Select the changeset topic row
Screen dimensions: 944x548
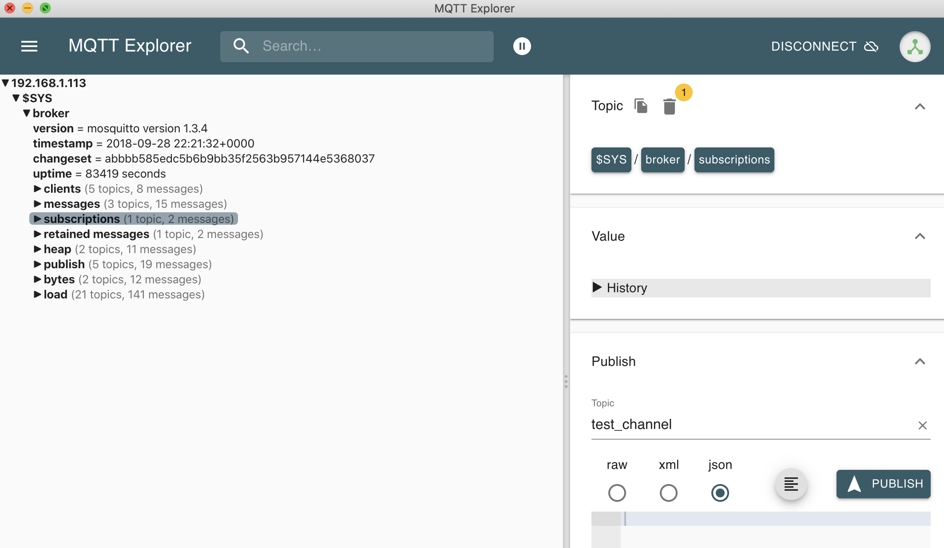pos(204,159)
